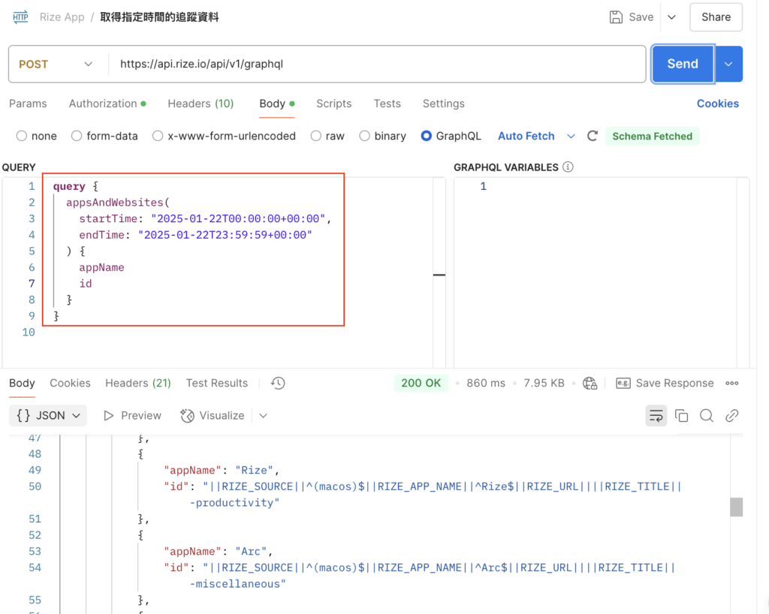Select x-www-form-urlencoded body type
Image resolution: width=769 pixels, height=614 pixels.
click(158, 136)
